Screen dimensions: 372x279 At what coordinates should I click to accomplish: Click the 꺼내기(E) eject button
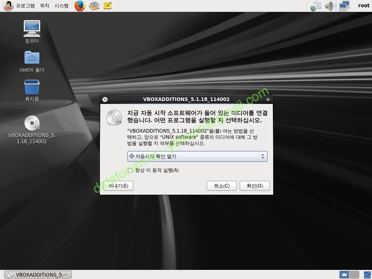pyautogui.click(x=118, y=186)
